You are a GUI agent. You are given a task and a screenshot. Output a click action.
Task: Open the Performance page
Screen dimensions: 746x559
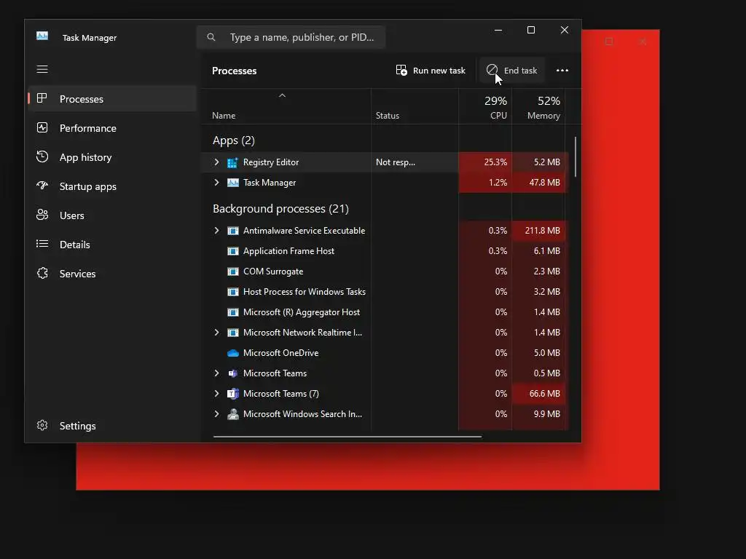[x=112, y=128]
